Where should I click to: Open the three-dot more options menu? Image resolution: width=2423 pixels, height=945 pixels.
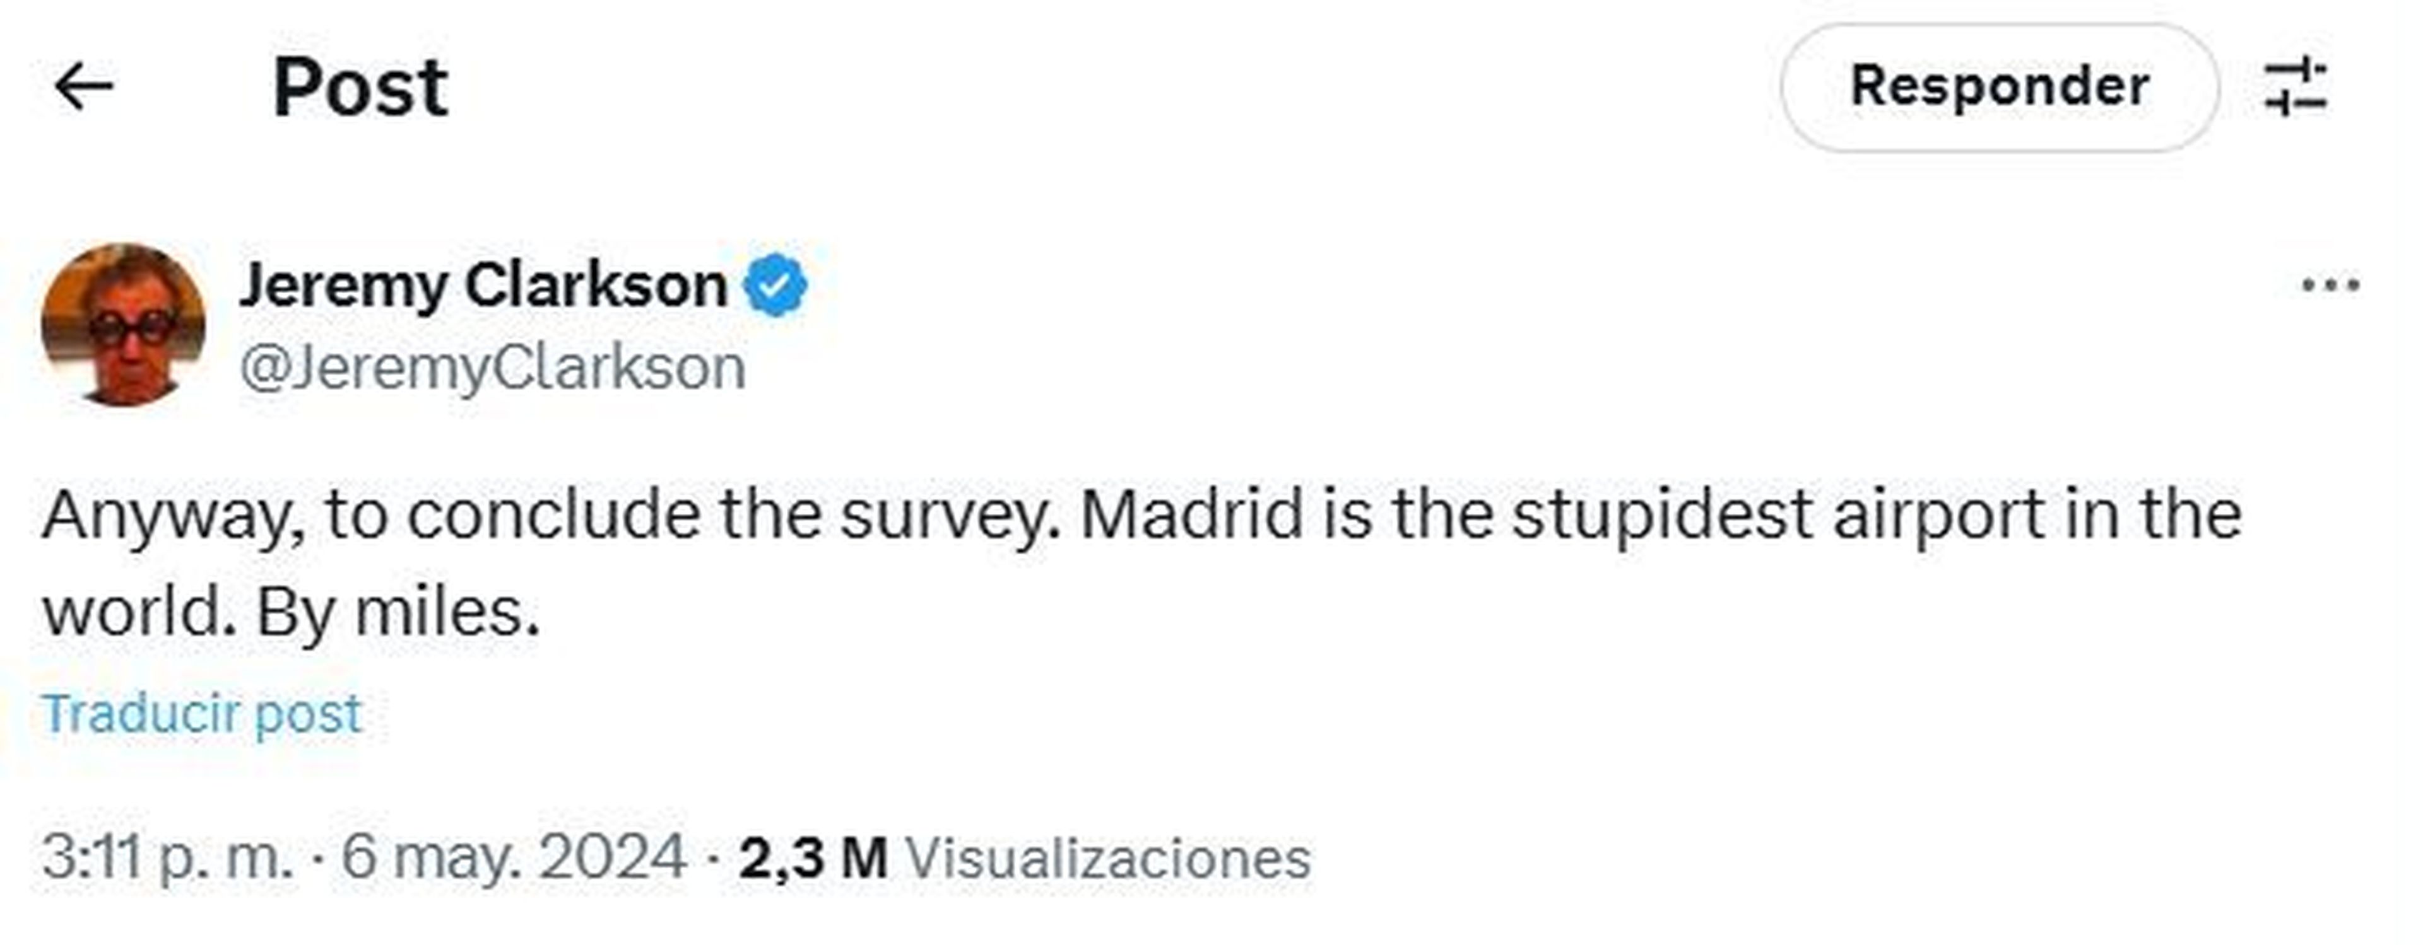[x=2330, y=284]
